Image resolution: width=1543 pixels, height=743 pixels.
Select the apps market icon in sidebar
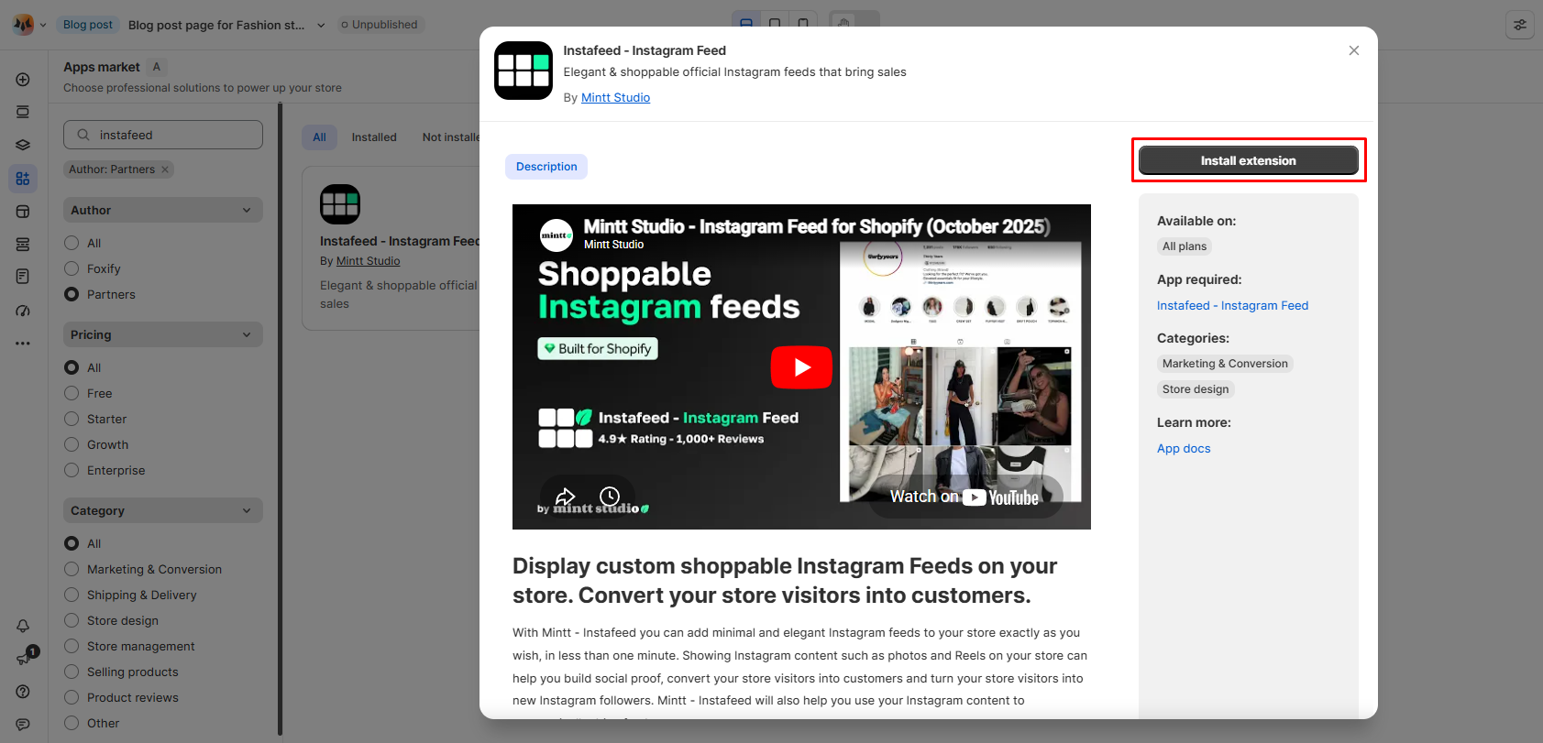click(x=23, y=179)
